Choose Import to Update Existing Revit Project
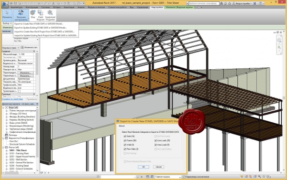287x180 pixels. click(46, 36)
